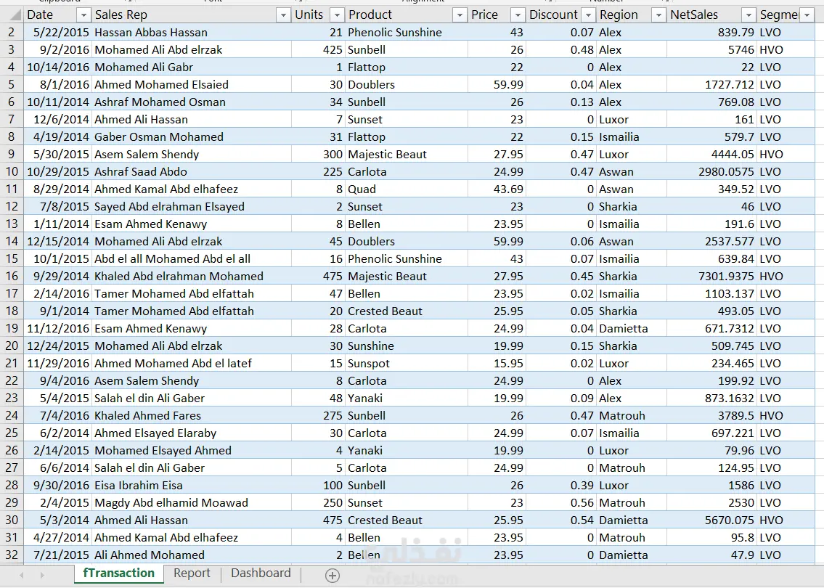Viewport: 824px width, 588px height.
Task: Select Price value 43.69
Action: [497, 189]
